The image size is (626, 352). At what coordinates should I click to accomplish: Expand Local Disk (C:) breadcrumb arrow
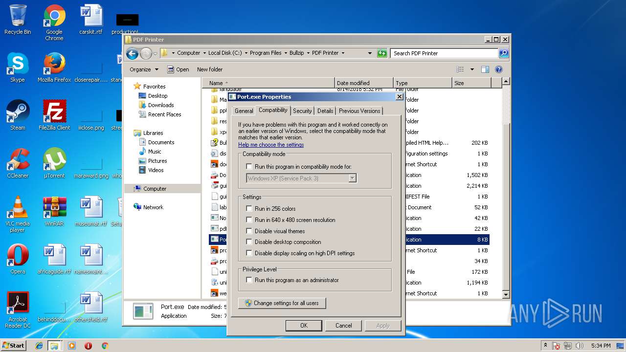246,53
